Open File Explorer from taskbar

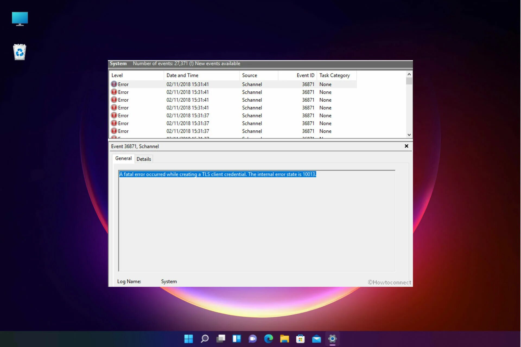[x=284, y=339]
